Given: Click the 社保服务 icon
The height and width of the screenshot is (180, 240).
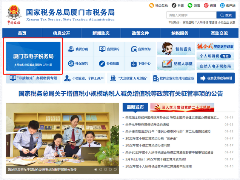Looking at the screenshot, I should [71, 64].
